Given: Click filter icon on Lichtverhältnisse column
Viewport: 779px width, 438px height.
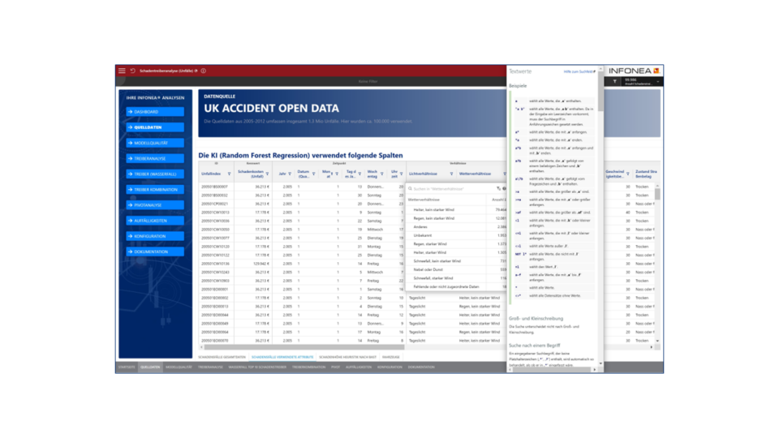Looking at the screenshot, I should click(x=451, y=174).
